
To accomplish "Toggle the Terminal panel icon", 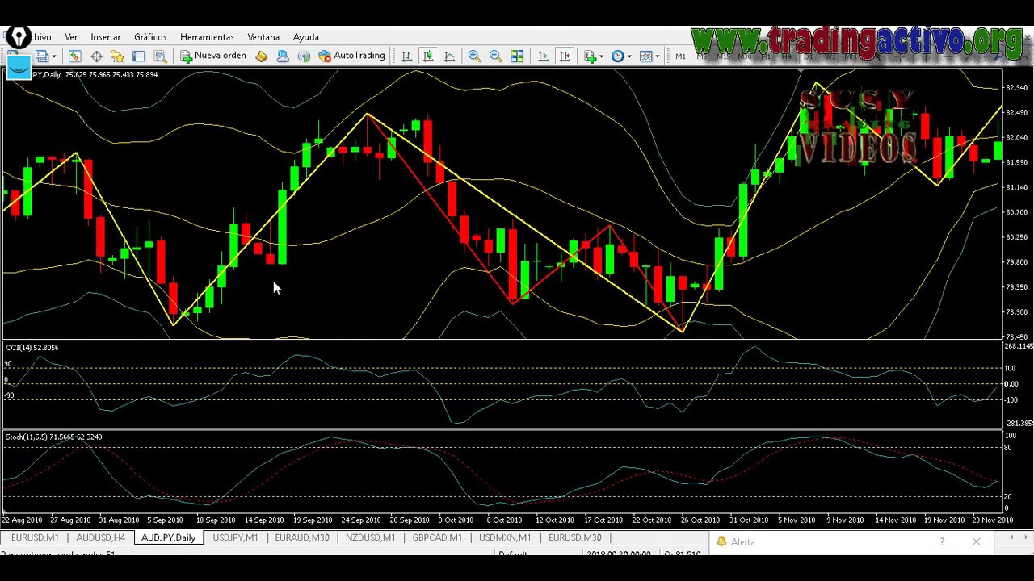I will (x=139, y=56).
